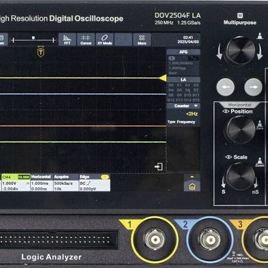This screenshot has width=268, height=268.
Task: Touch the channel 1 BNC connector
Action: [x=155, y=239]
